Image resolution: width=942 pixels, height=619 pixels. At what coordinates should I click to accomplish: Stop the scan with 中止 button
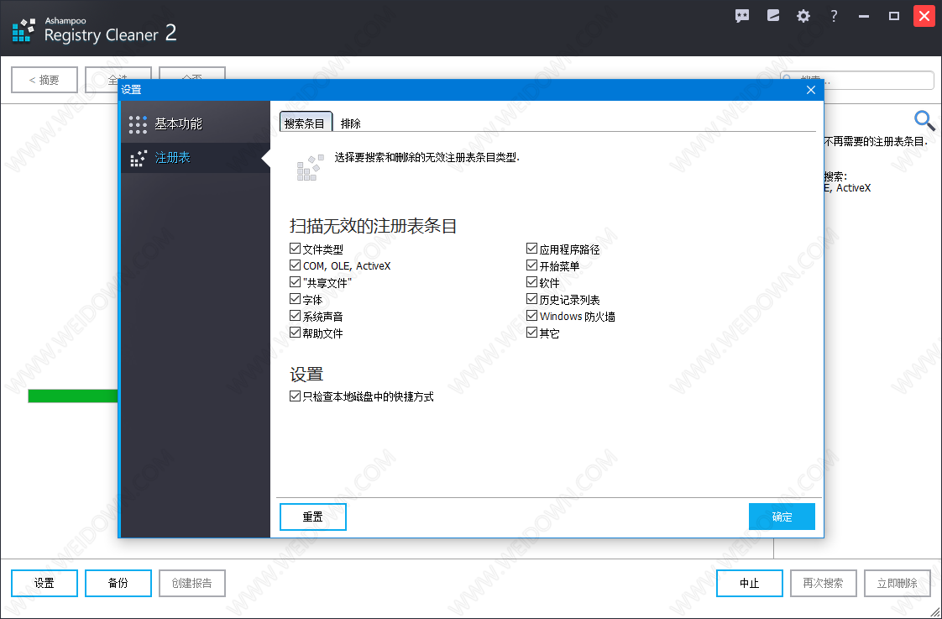(x=750, y=583)
